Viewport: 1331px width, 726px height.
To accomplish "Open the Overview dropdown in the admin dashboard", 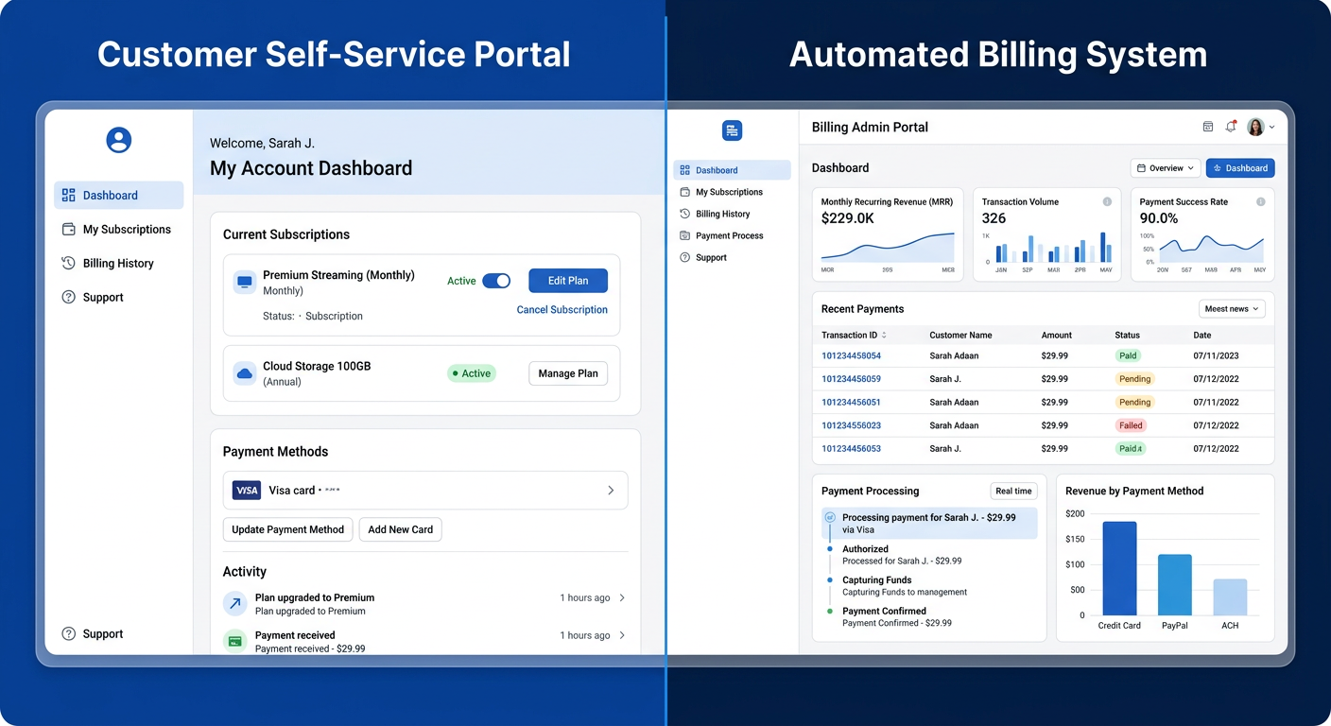I will pyautogui.click(x=1165, y=167).
